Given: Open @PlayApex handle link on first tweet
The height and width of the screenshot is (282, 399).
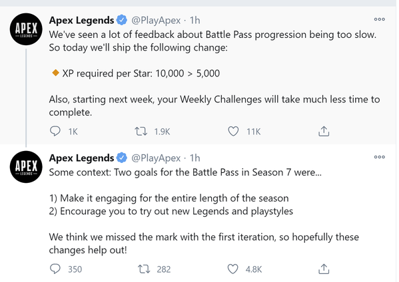Looking at the screenshot, I should (156, 21).
